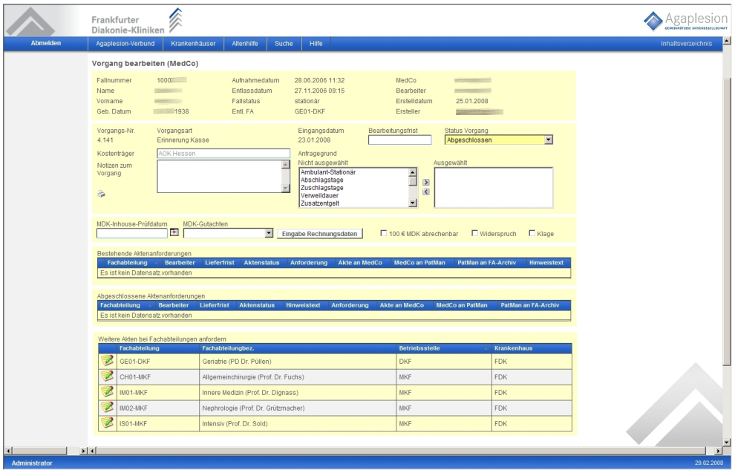735x473 pixels.
Task: Click the Administrator label in the status bar
Action: [x=32, y=463]
